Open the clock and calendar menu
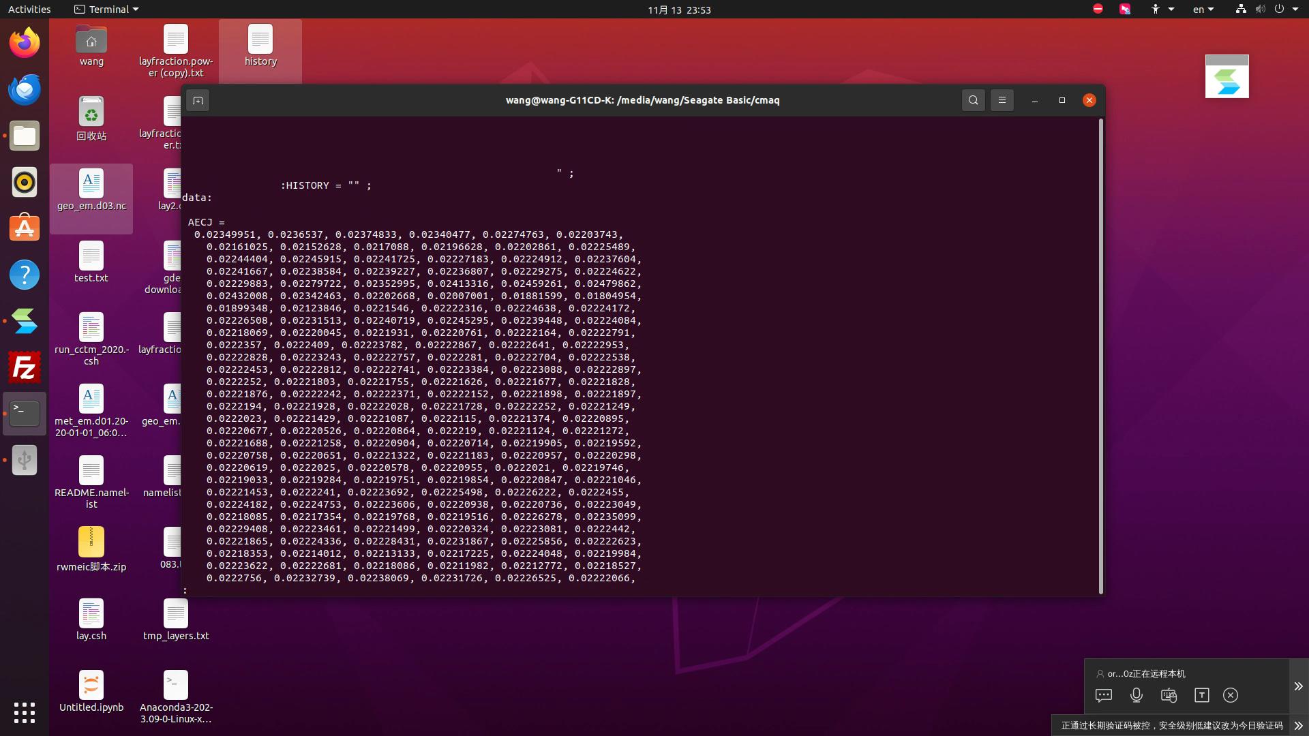The width and height of the screenshot is (1309, 736). [x=679, y=10]
